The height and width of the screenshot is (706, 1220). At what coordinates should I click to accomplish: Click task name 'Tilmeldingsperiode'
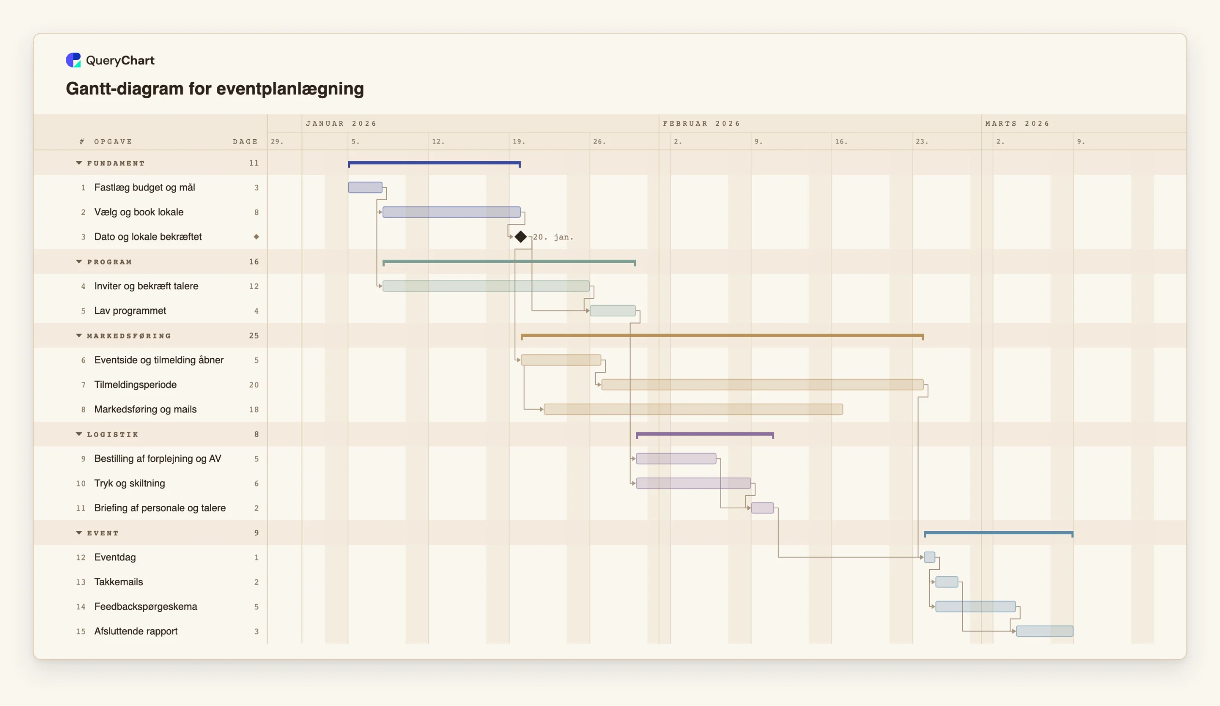click(x=135, y=385)
